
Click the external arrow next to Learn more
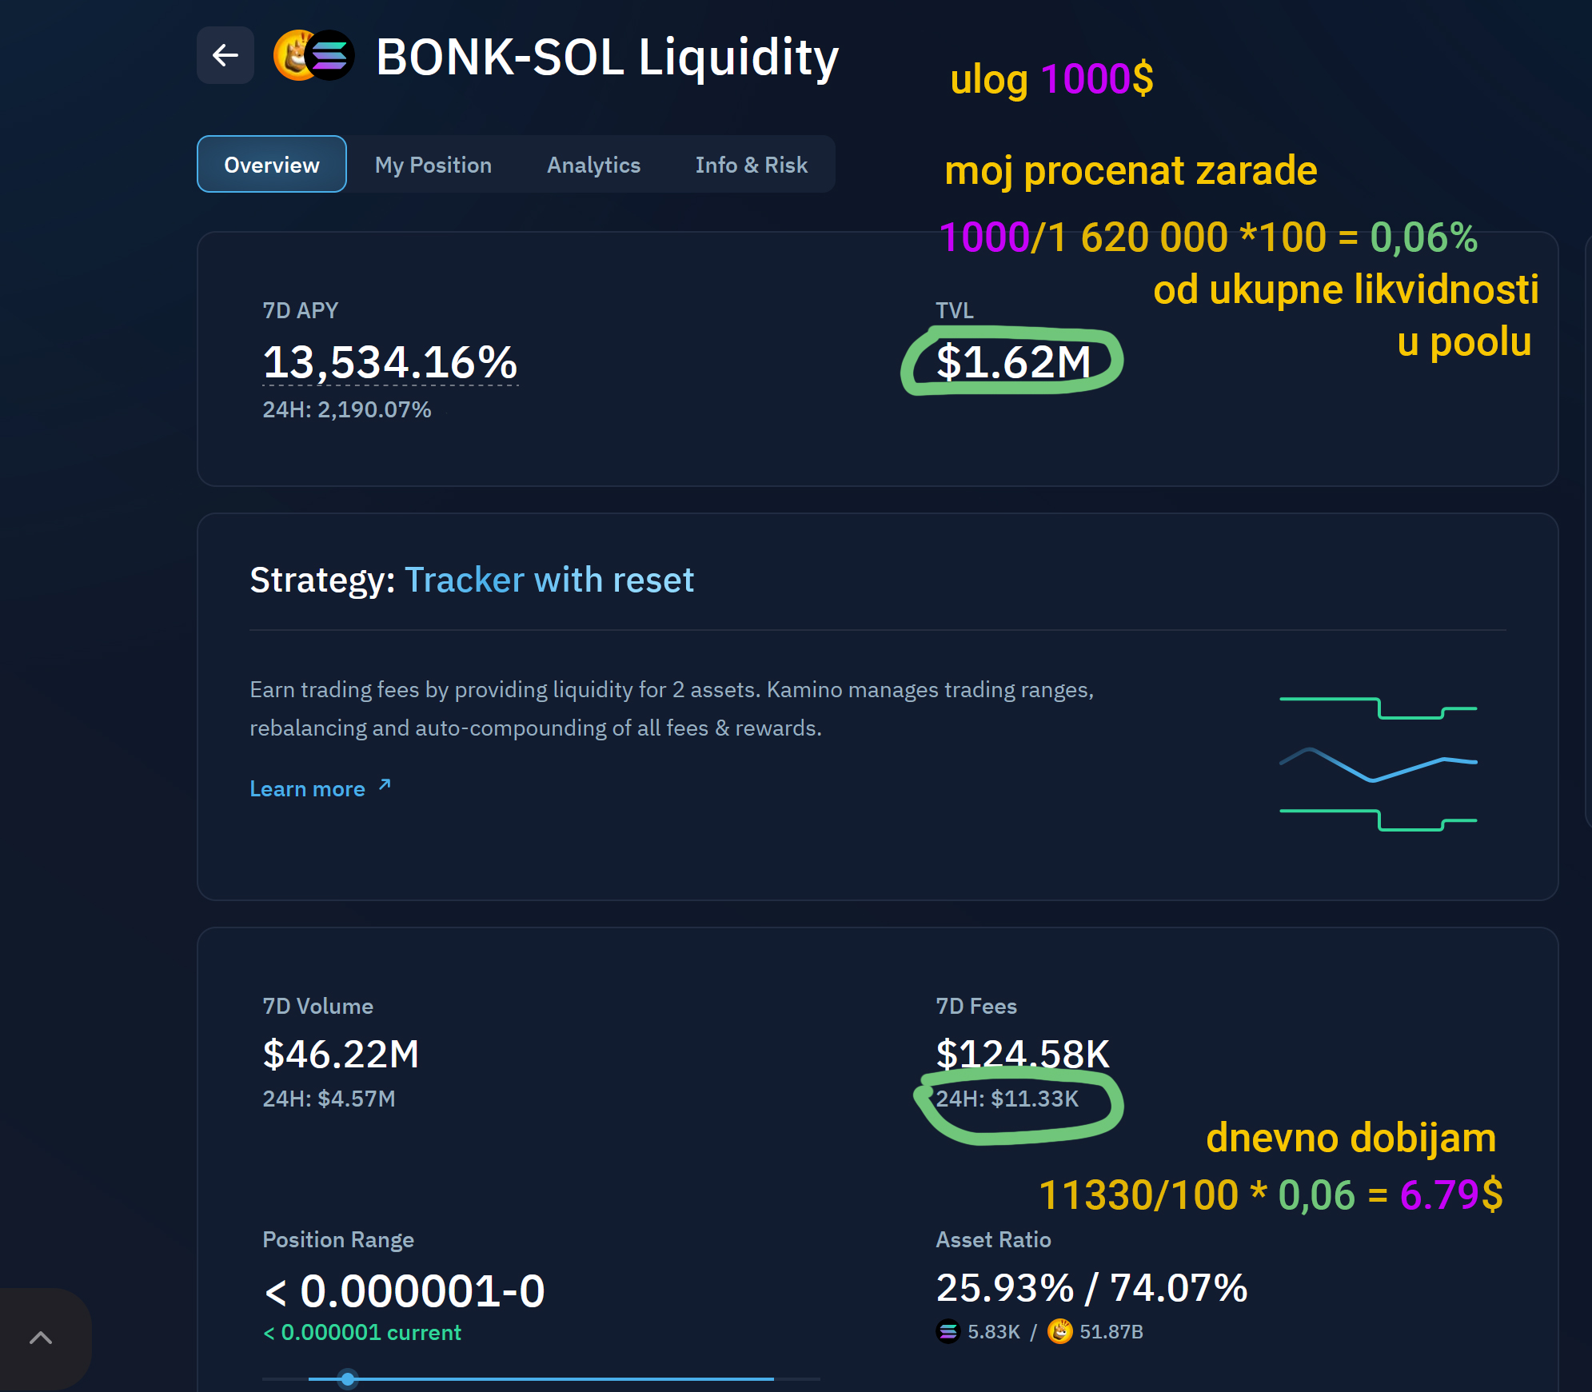point(385,785)
